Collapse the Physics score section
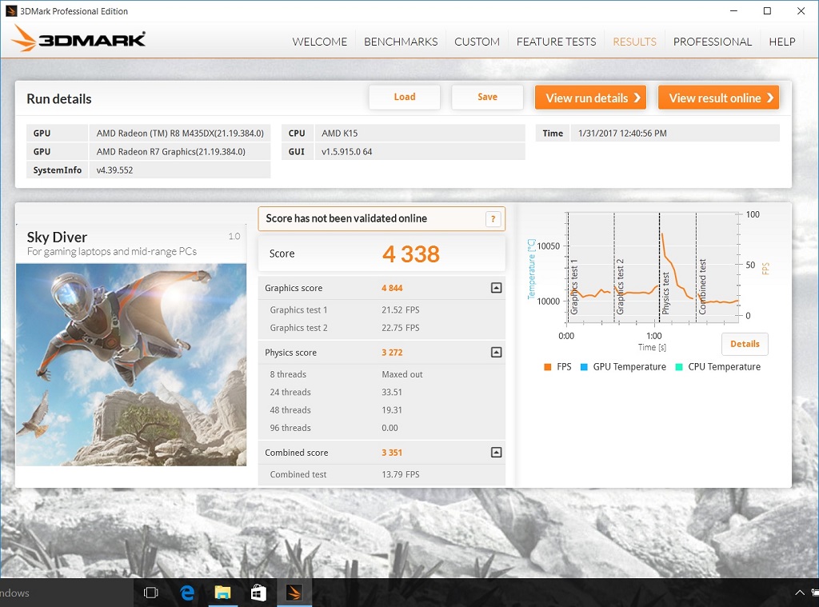Viewport: 819px width, 607px height. click(496, 352)
